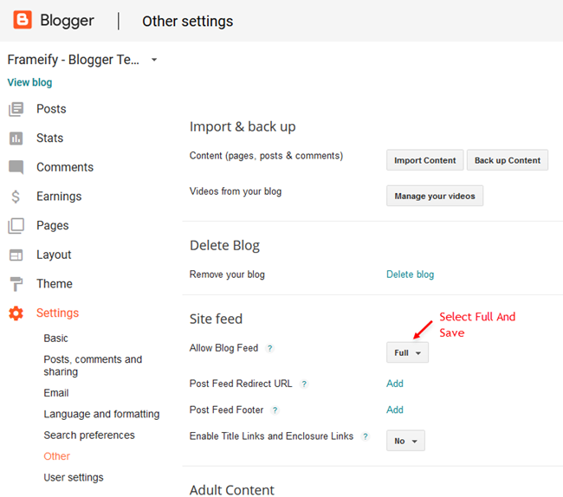The width and height of the screenshot is (563, 497).
Task: Go to Posts section
Action: (x=51, y=109)
